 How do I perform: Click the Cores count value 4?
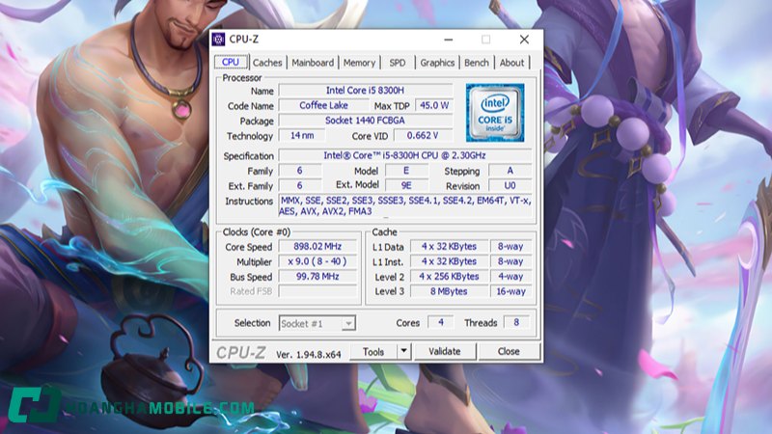coord(441,322)
